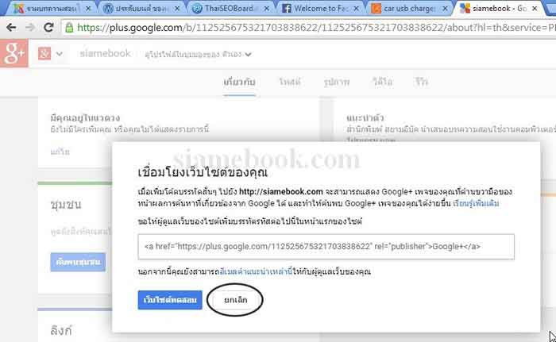Switch to the ThaiSEOBoard browser tab
Viewport: 556px width, 342px height.
229,8
